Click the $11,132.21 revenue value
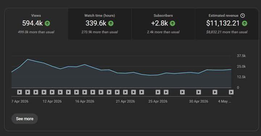Screen dimensions: 261x136 (x=223, y=23)
